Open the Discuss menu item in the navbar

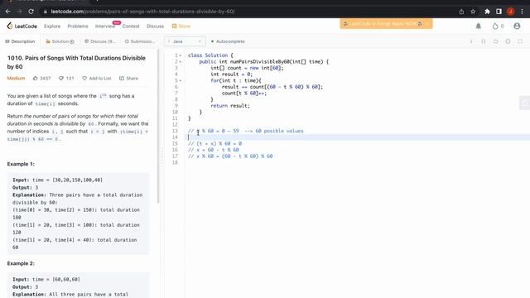pyautogui.click(x=155, y=26)
